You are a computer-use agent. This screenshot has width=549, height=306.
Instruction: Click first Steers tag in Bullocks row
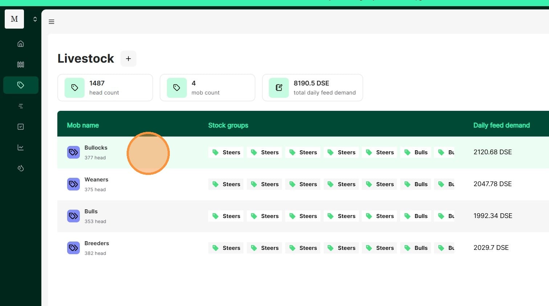(x=226, y=152)
